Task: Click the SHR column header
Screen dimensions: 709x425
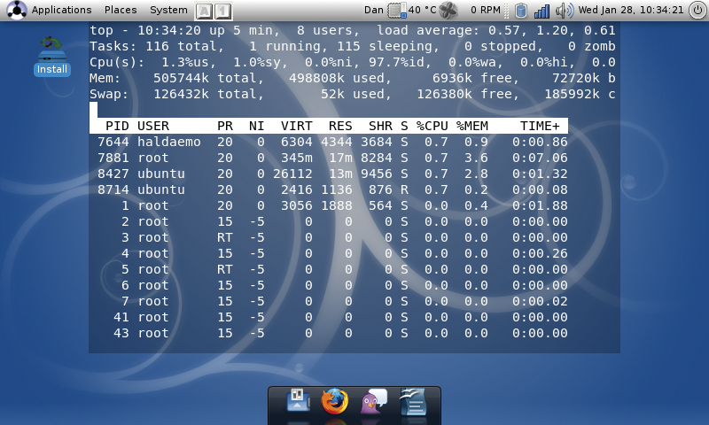Action: coord(380,126)
